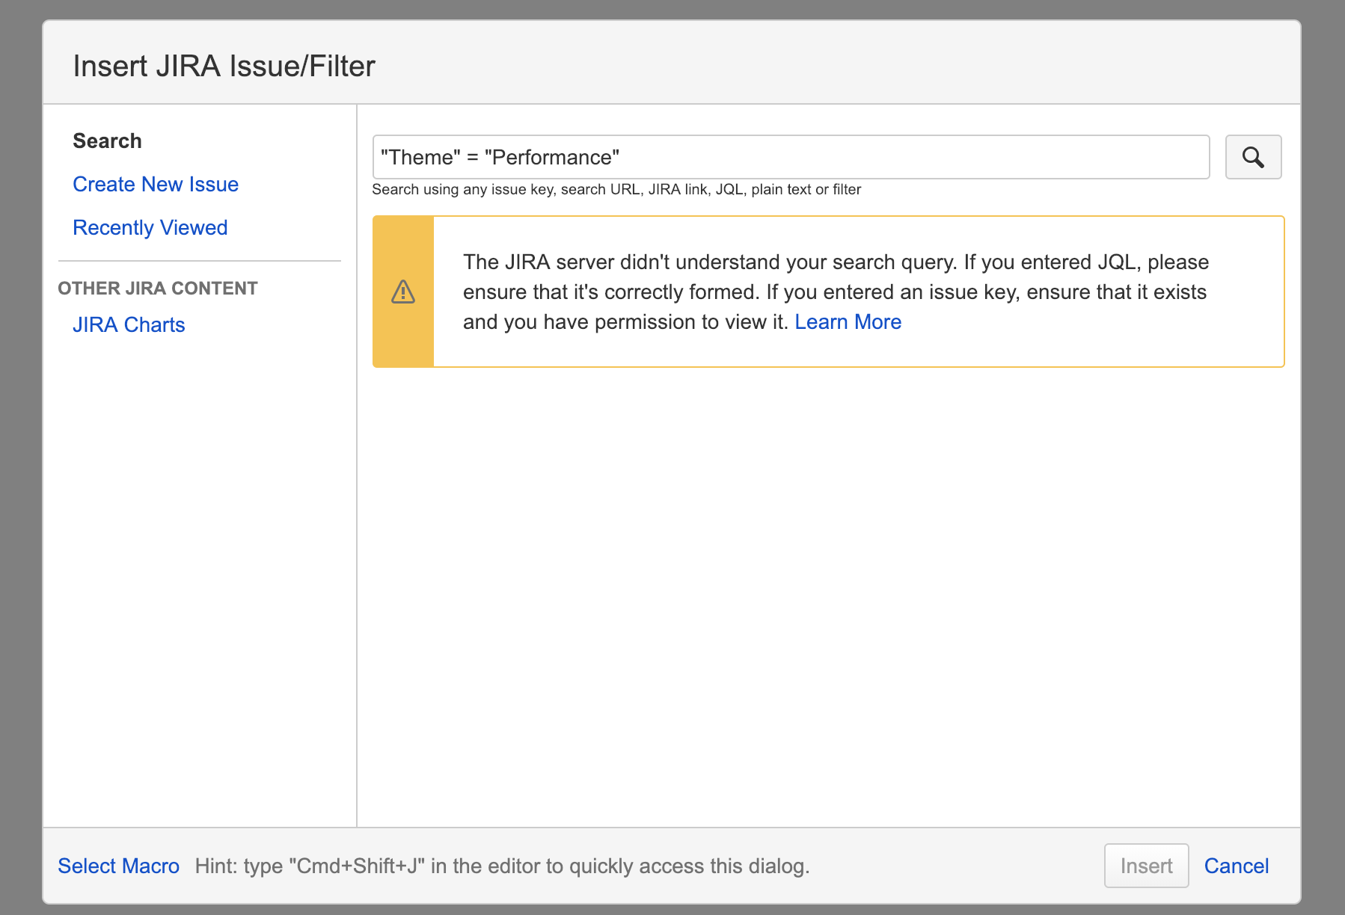Open the Select Macro dialog
The height and width of the screenshot is (915, 1345).
118,866
